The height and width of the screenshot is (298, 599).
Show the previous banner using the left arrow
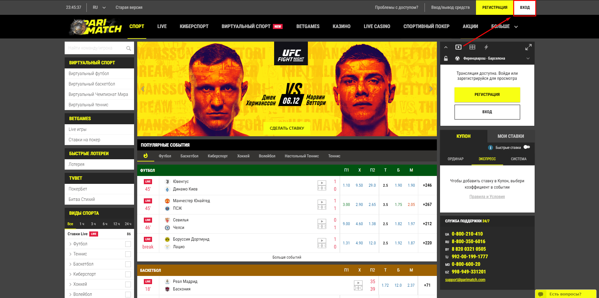coord(143,89)
